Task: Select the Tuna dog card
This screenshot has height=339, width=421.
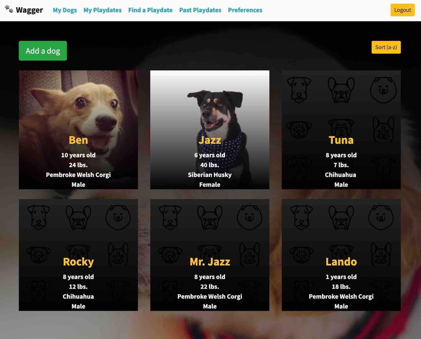Action: pos(341,130)
